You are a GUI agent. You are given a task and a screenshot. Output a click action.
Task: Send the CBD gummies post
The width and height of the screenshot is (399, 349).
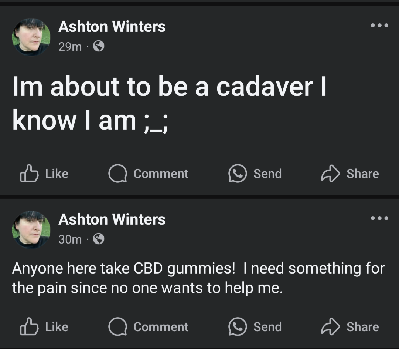pyautogui.click(x=255, y=326)
